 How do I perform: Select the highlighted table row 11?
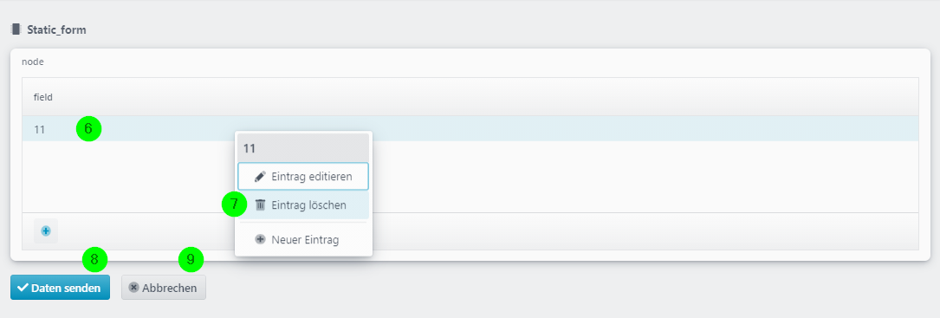[x=470, y=128]
